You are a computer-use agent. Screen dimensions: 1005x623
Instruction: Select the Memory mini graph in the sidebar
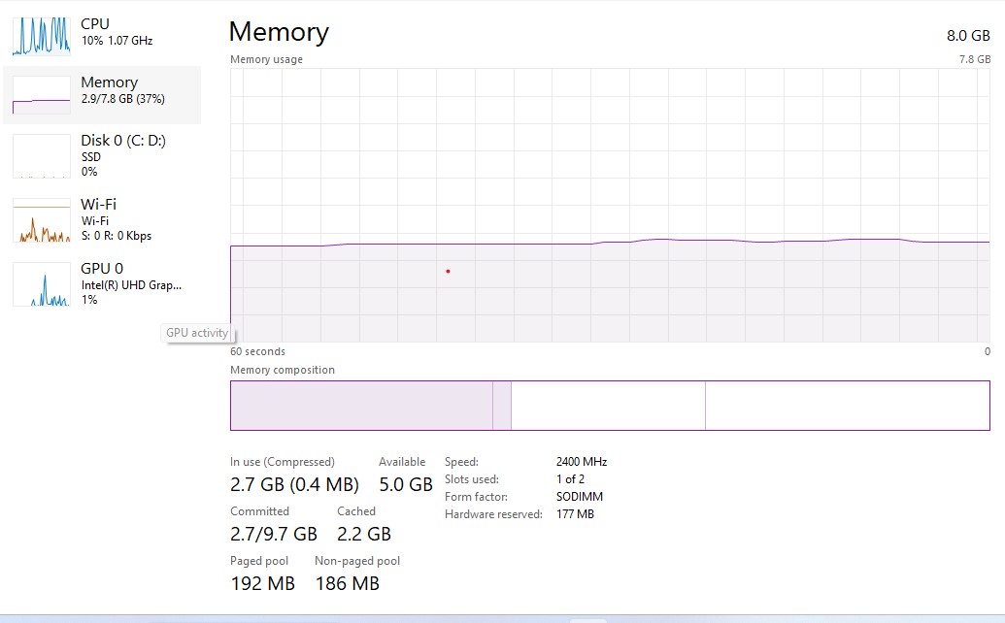pyautogui.click(x=42, y=95)
